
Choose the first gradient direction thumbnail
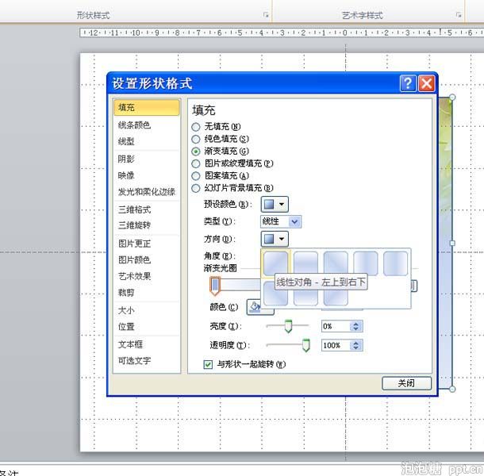click(x=275, y=263)
